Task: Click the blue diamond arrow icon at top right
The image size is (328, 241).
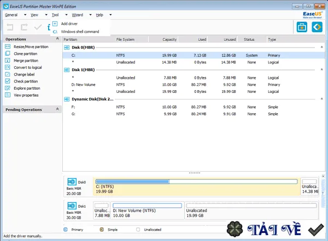Action: (x=317, y=27)
